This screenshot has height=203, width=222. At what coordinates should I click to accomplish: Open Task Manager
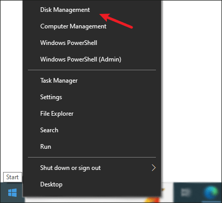pos(92,81)
